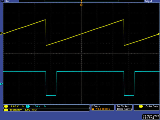
Task: Click the Run acquisition status
Action: (x=8, y=1)
